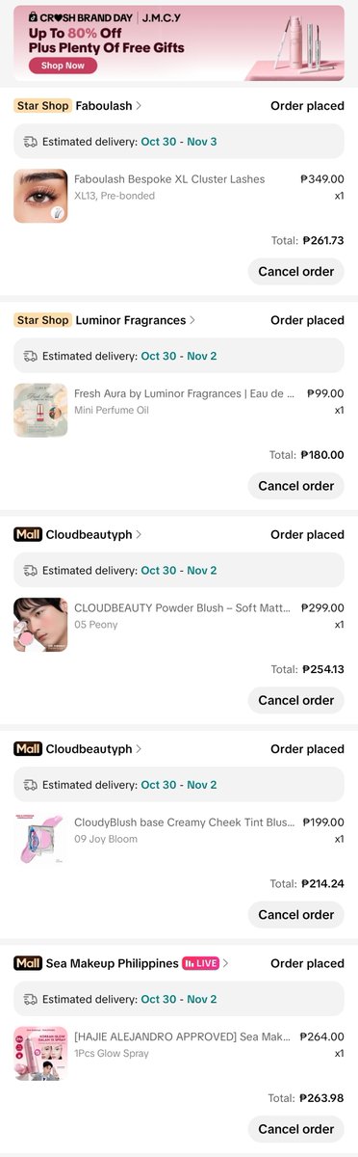Open Faboulash cluster lashes product thumbnail
The width and height of the screenshot is (358, 1157).
coord(40,197)
